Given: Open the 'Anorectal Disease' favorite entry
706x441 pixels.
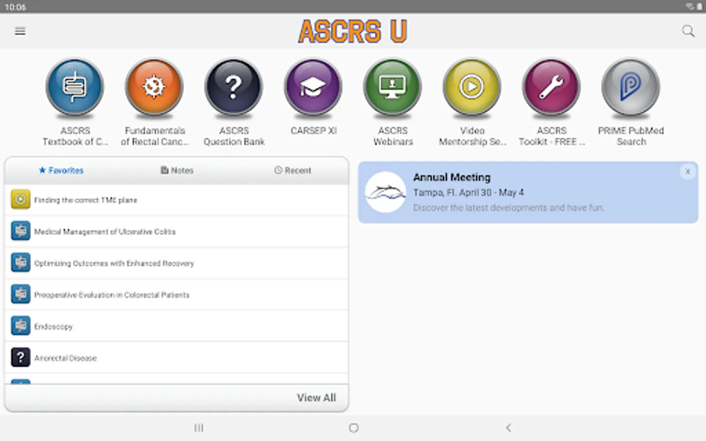Looking at the screenshot, I should pos(176,358).
